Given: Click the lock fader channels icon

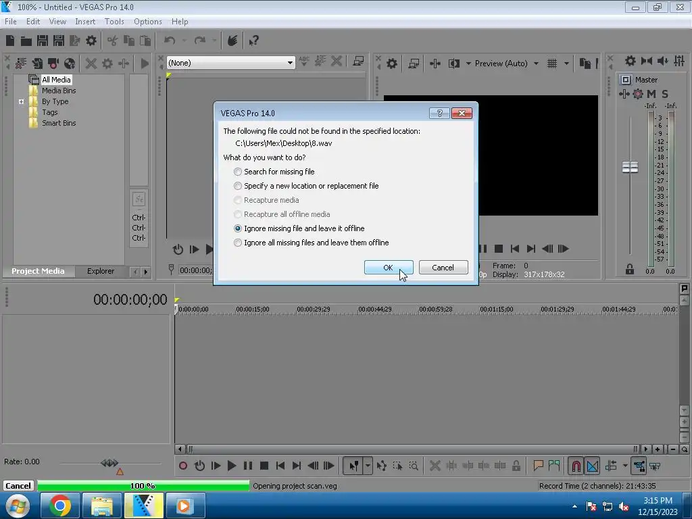Looking at the screenshot, I should (630, 269).
